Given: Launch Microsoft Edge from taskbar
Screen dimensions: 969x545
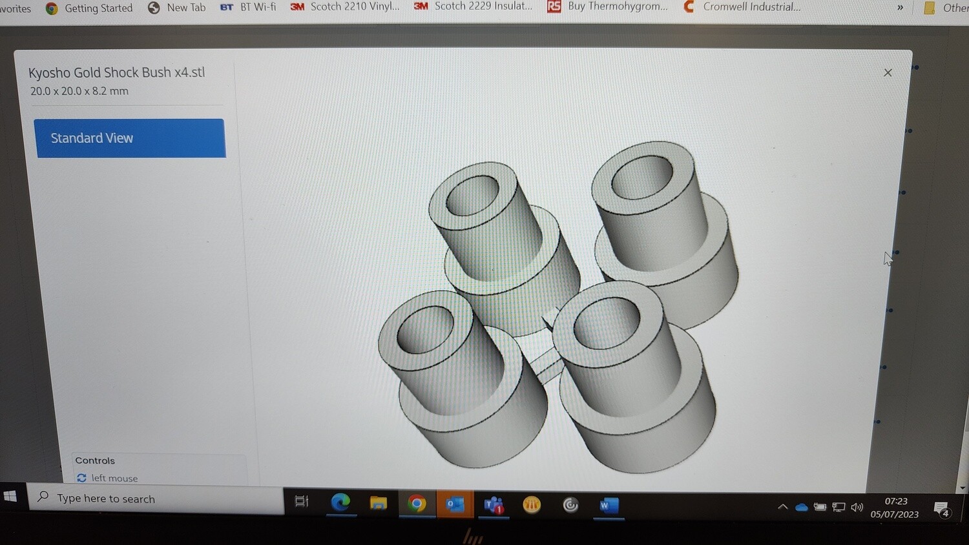Looking at the screenshot, I should (340, 502).
